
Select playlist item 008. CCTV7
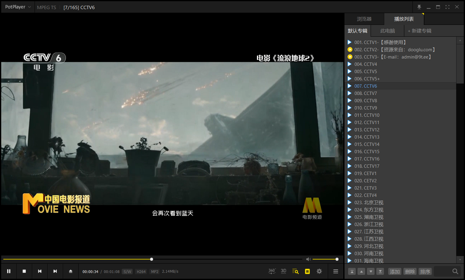coord(401,93)
